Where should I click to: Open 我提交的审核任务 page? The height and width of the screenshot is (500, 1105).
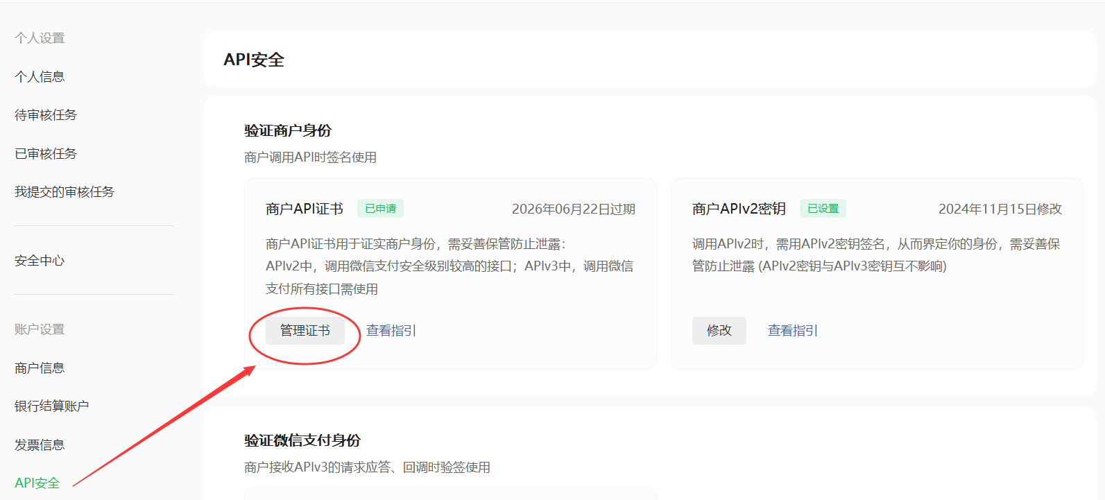65,192
